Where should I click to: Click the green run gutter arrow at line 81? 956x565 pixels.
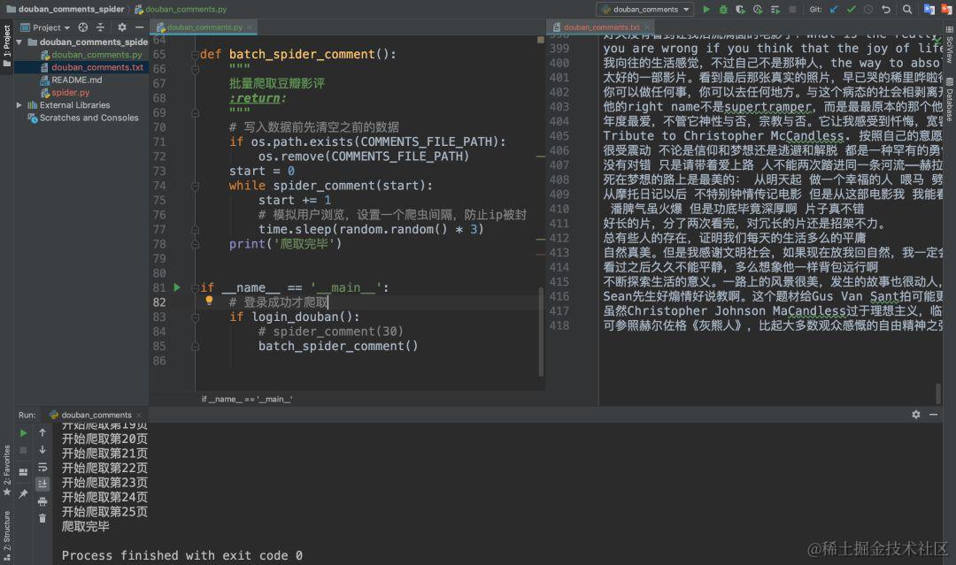click(177, 287)
